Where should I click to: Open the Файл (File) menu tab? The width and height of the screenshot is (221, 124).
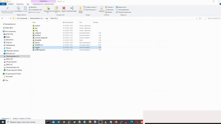pyautogui.click(x=3, y=4)
